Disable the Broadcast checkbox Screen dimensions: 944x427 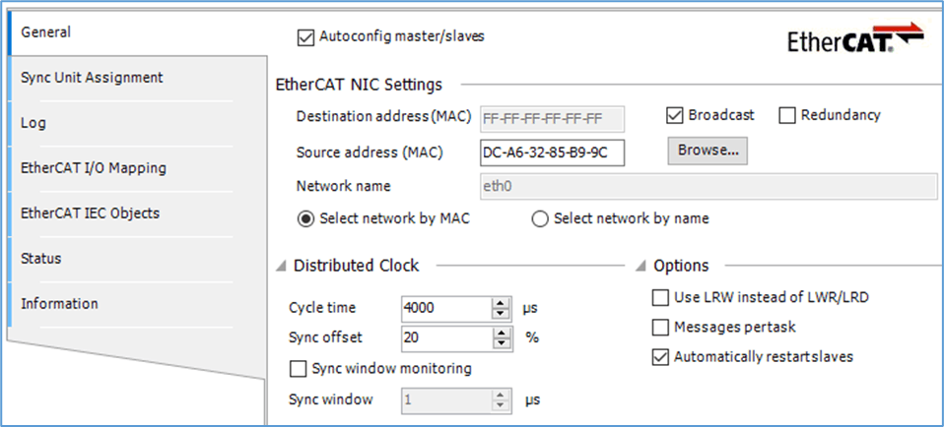[x=675, y=115]
